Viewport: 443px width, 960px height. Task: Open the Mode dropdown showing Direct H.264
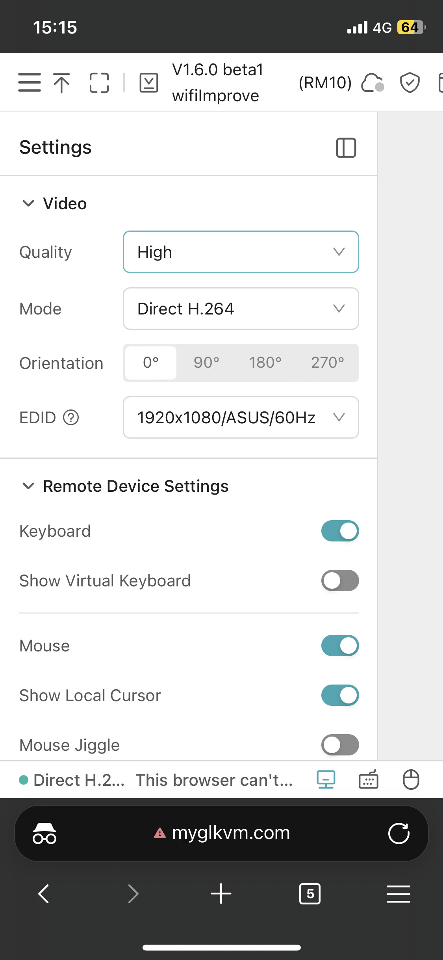click(241, 309)
